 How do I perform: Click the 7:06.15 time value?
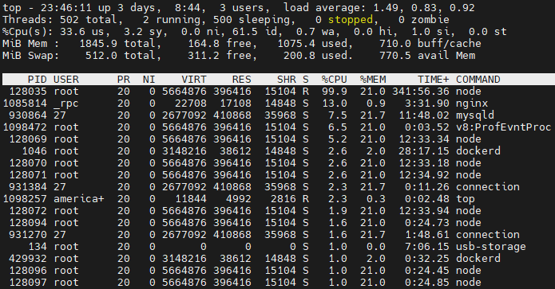427,247
